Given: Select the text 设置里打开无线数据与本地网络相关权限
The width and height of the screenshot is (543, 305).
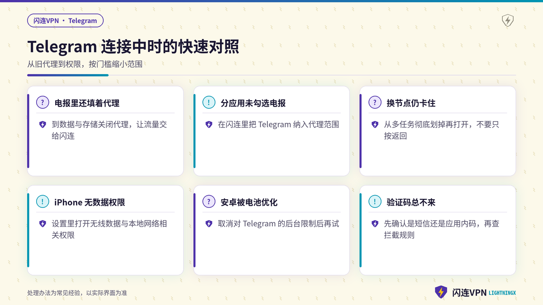Looking at the screenshot, I should pyautogui.click(x=109, y=230).
